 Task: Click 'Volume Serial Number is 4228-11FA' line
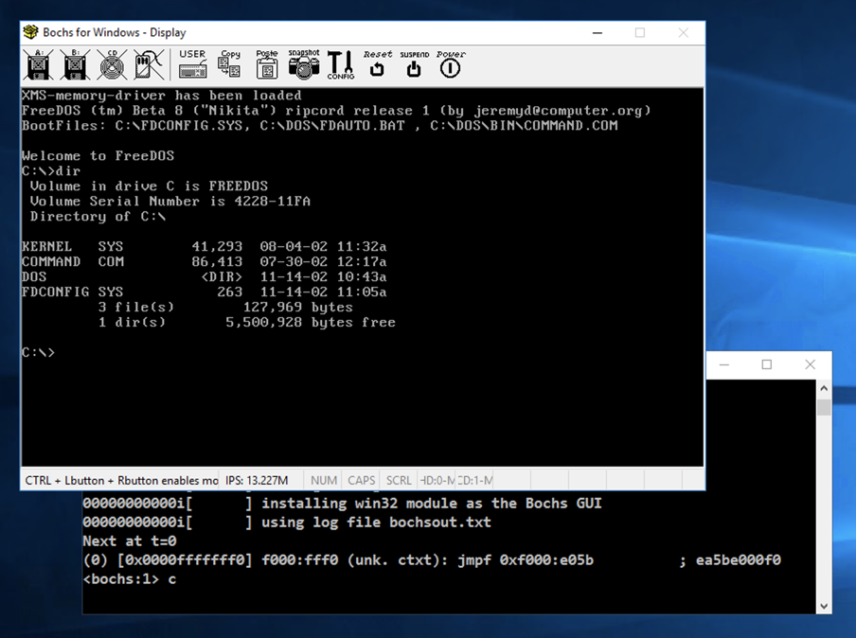tap(169, 202)
